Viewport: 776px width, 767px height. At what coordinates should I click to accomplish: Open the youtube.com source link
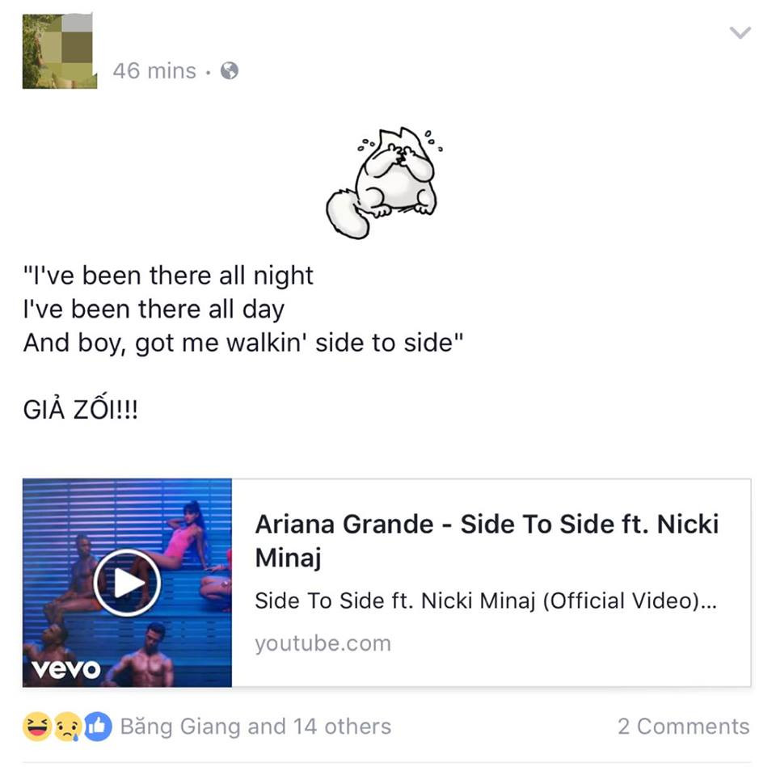tap(323, 643)
